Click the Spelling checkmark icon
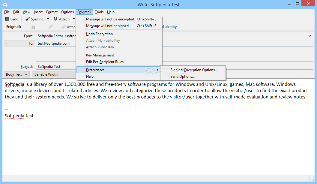 [28, 19]
